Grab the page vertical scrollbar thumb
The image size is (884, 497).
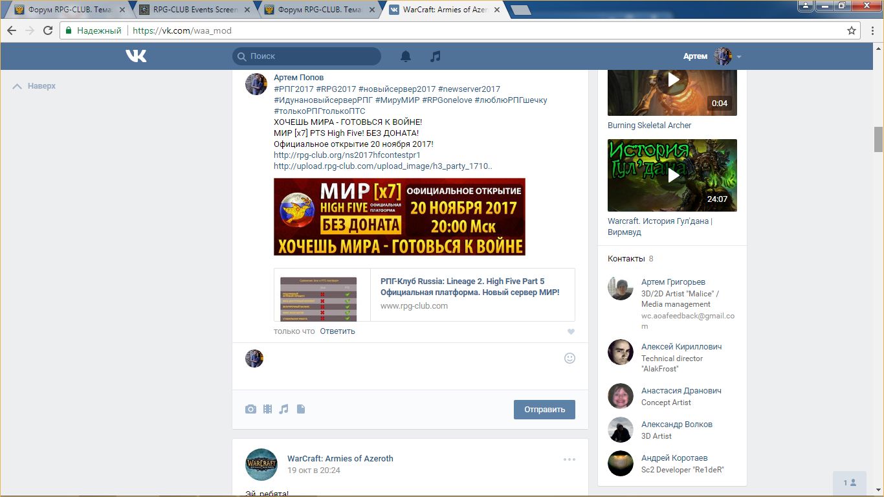click(x=878, y=138)
